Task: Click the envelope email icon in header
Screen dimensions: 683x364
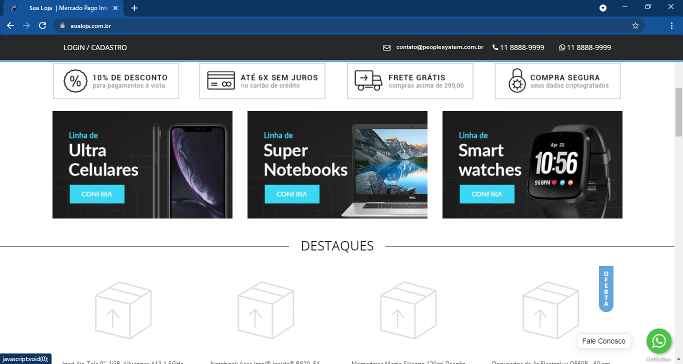Action: pyautogui.click(x=386, y=48)
